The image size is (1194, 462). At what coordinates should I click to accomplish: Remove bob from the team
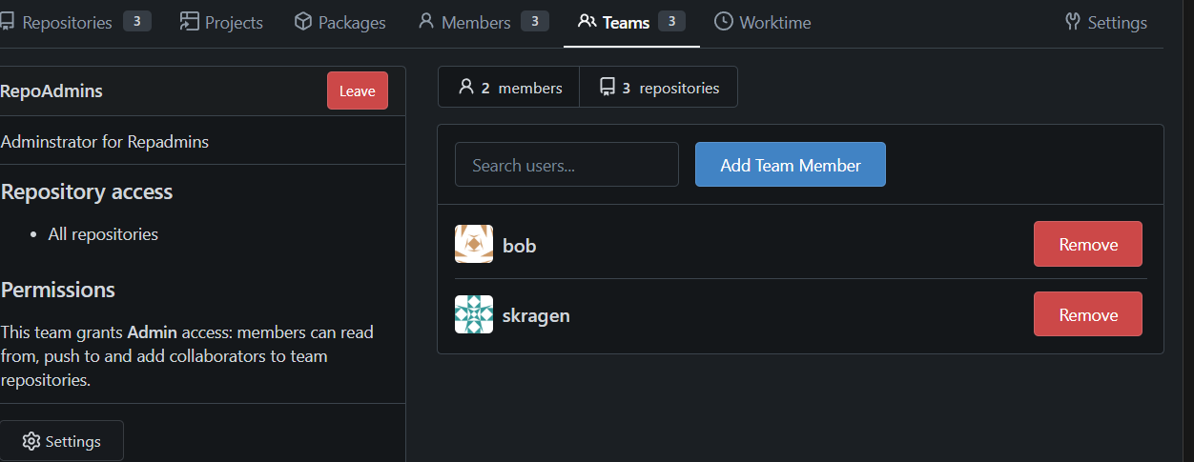pos(1087,245)
